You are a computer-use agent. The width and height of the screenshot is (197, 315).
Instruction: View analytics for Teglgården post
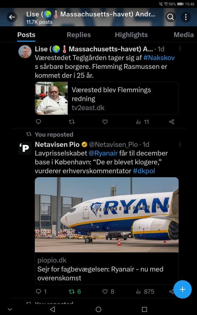[x=142, y=122]
